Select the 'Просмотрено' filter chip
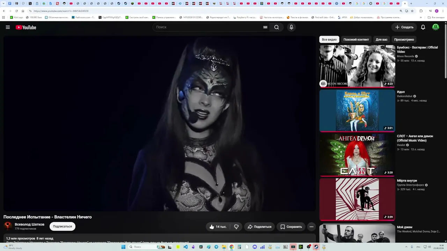The image size is (447, 251). [x=404, y=39]
